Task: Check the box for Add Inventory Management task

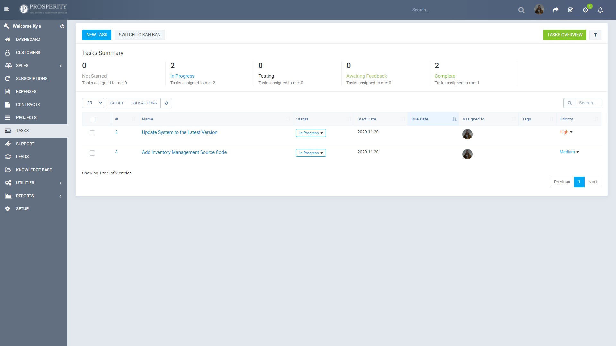Action: tap(92, 153)
